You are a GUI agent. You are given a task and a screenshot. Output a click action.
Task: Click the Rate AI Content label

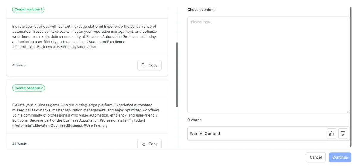205,134
